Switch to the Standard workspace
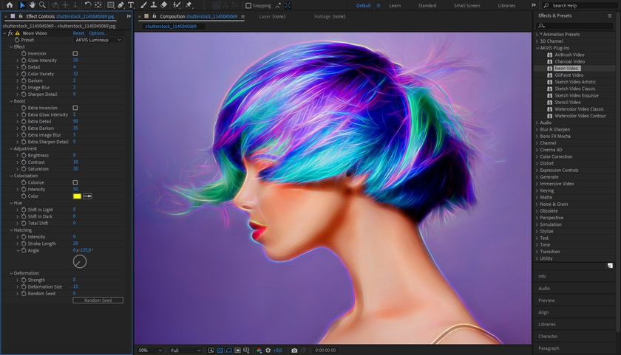621x355 pixels. click(427, 5)
